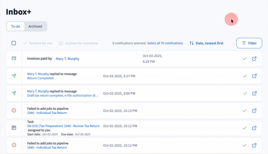Open the Draft tax return complete message link
The image size is (268, 154).
[x=63, y=96]
